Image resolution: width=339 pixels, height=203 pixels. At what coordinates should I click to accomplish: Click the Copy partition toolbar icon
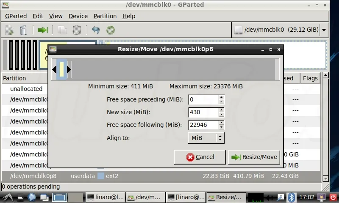tap(62, 30)
